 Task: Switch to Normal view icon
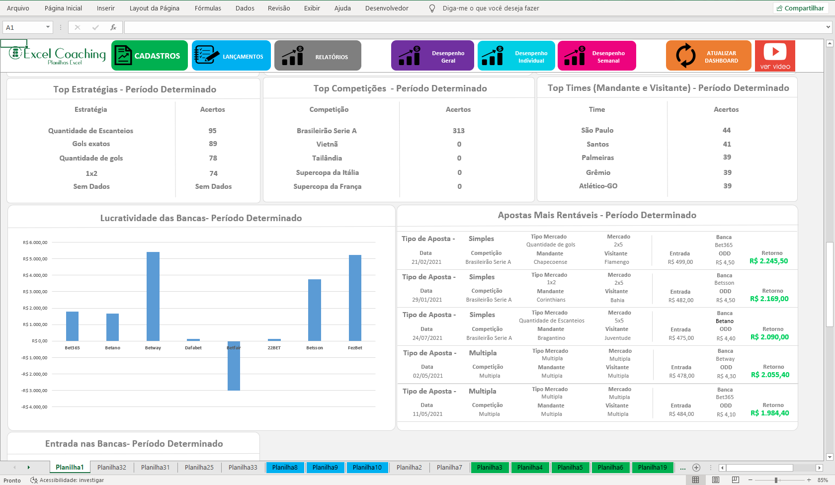tap(695, 480)
